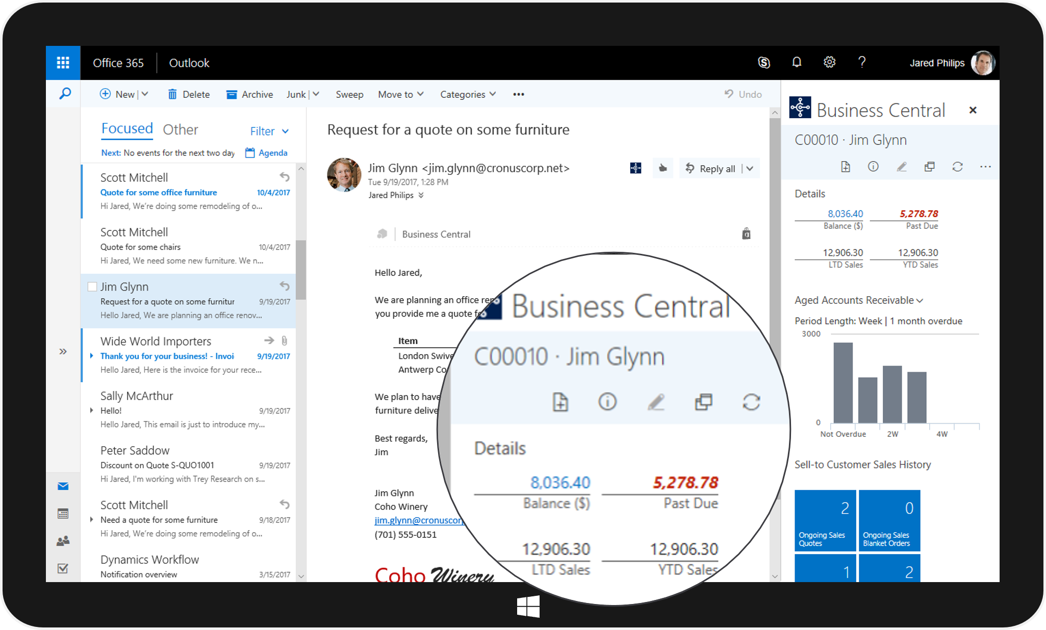Select the edit pencil in Business Central panel
This screenshot has height=630, width=1046.
(902, 167)
